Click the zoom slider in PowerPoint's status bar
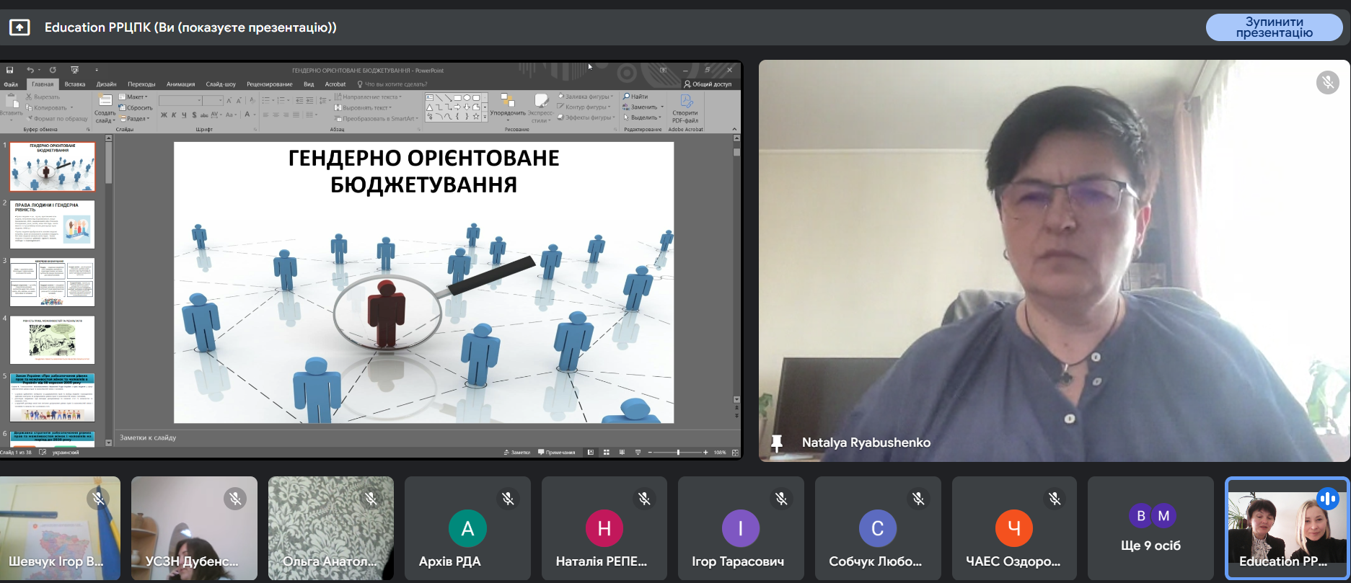Screen dimensions: 1351x583 coord(678,453)
